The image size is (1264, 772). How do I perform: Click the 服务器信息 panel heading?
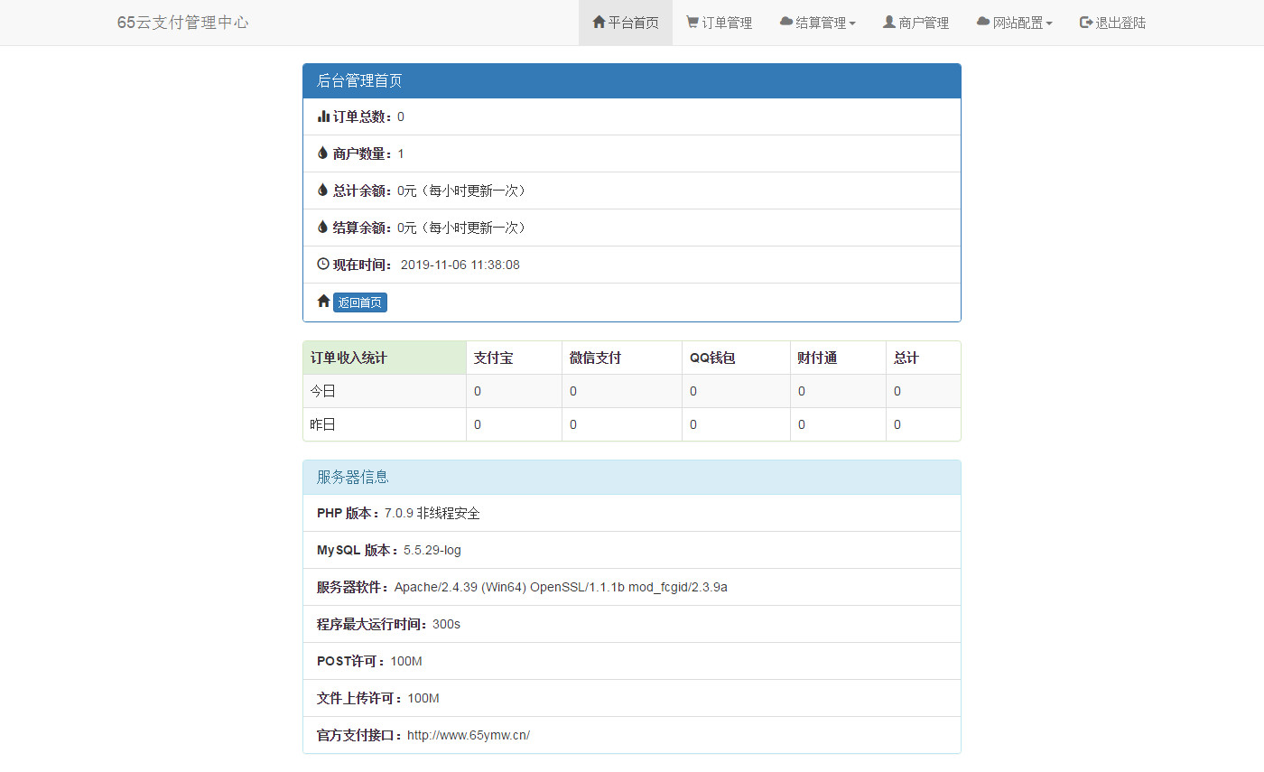[x=632, y=478]
